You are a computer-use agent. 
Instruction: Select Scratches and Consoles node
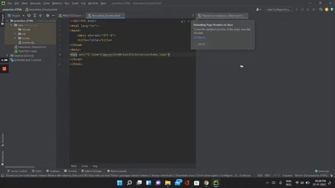[26, 60]
